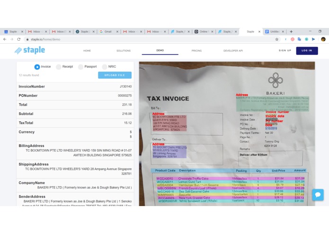Image resolution: width=329 pixels, height=234 pixels.
Task: Click the teal gear-shaped extension icon
Action: pyautogui.click(x=307, y=39)
